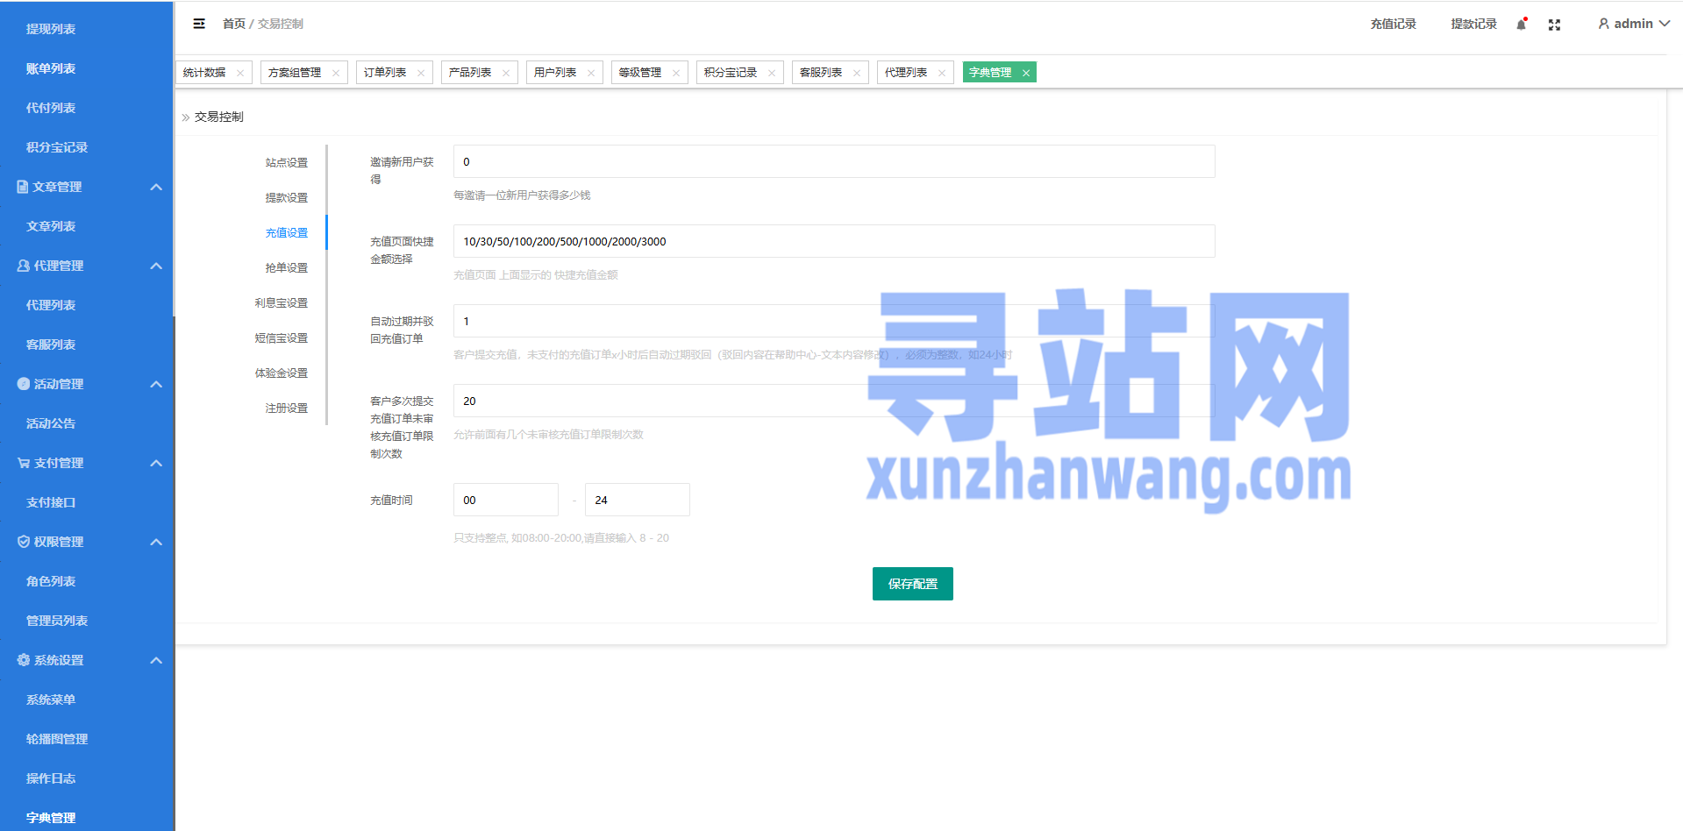Open the notification bell icon
The width and height of the screenshot is (1683, 831).
point(1522,25)
